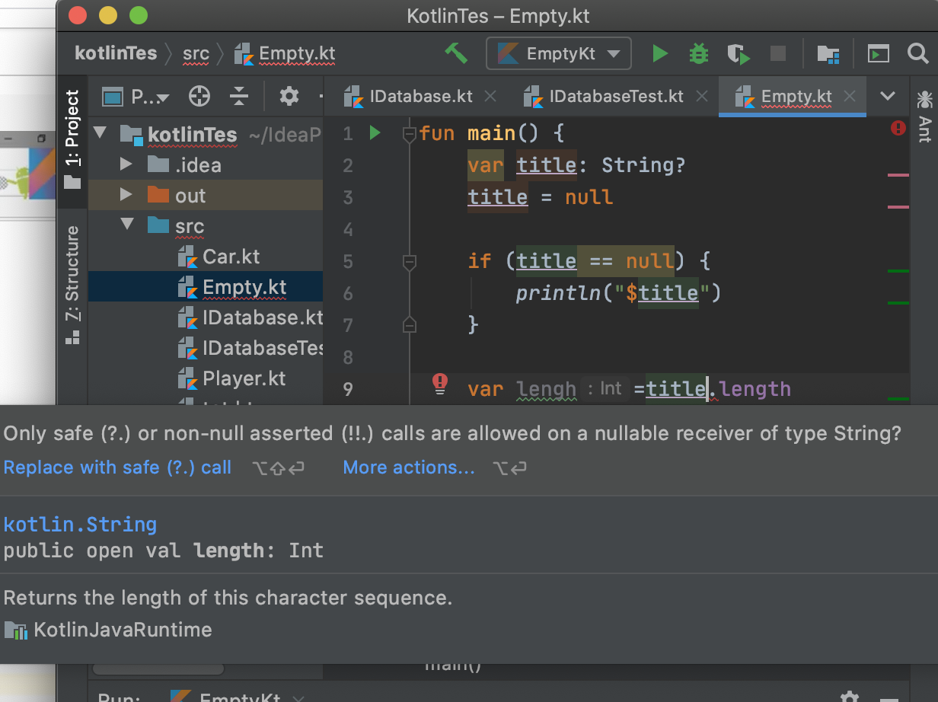This screenshot has height=702, width=938.
Task: Open IDatabaseTest file in the project tree
Action: pyautogui.click(x=250, y=348)
